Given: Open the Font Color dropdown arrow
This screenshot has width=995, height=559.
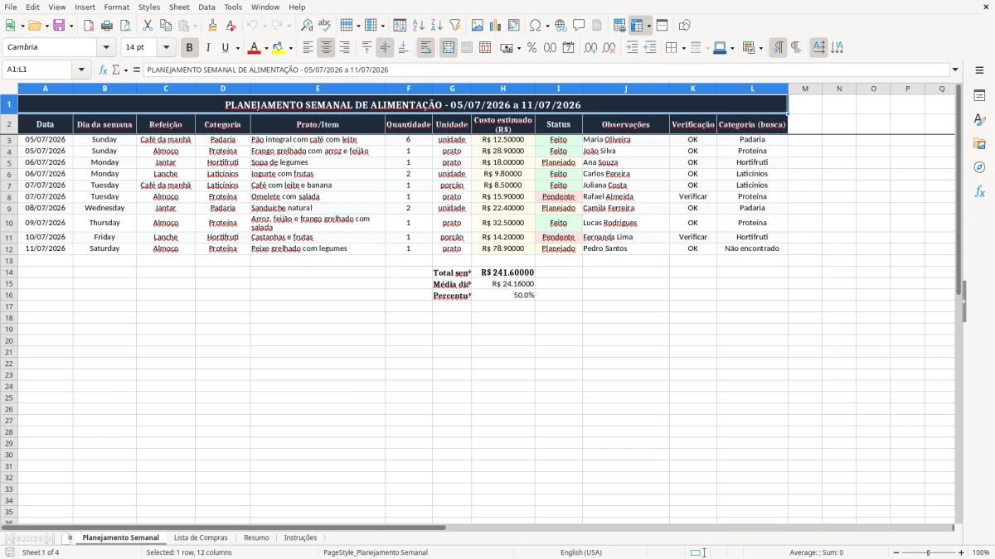Looking at the screenshot, I should click(x=265, y=48).
